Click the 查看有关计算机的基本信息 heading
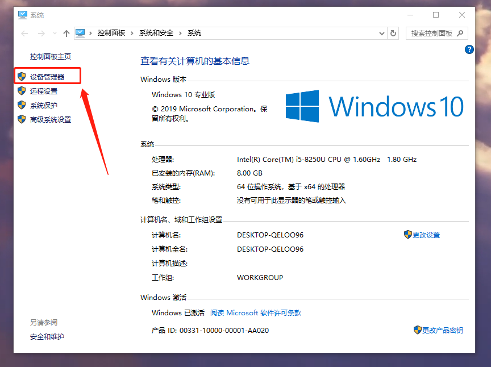Screen dimensions: 491x367 195,61
